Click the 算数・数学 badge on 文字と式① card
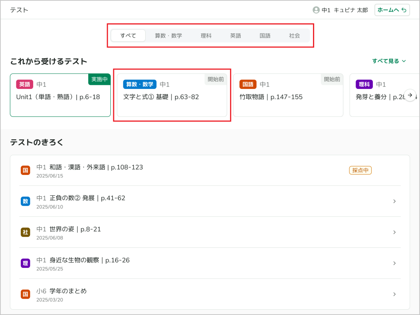420x315 pixels. [x=140, y=84]
